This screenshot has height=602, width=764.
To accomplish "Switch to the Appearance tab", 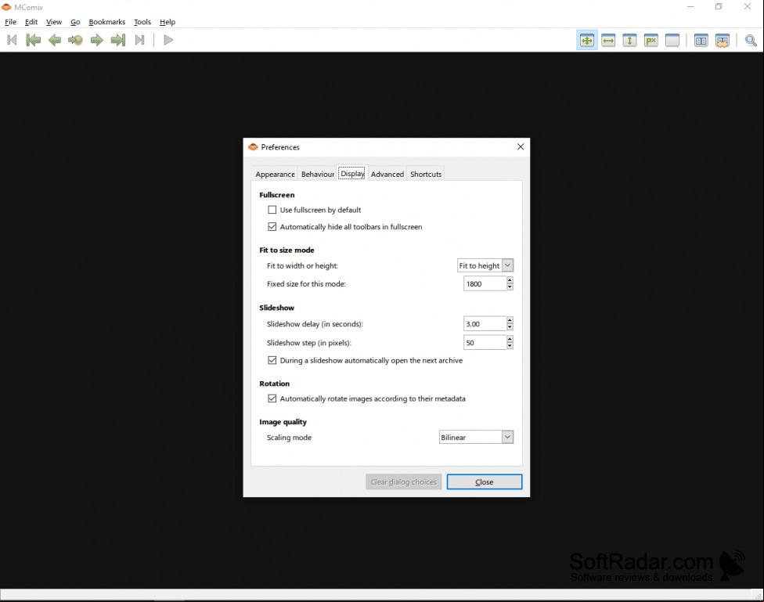I will 275,174.
